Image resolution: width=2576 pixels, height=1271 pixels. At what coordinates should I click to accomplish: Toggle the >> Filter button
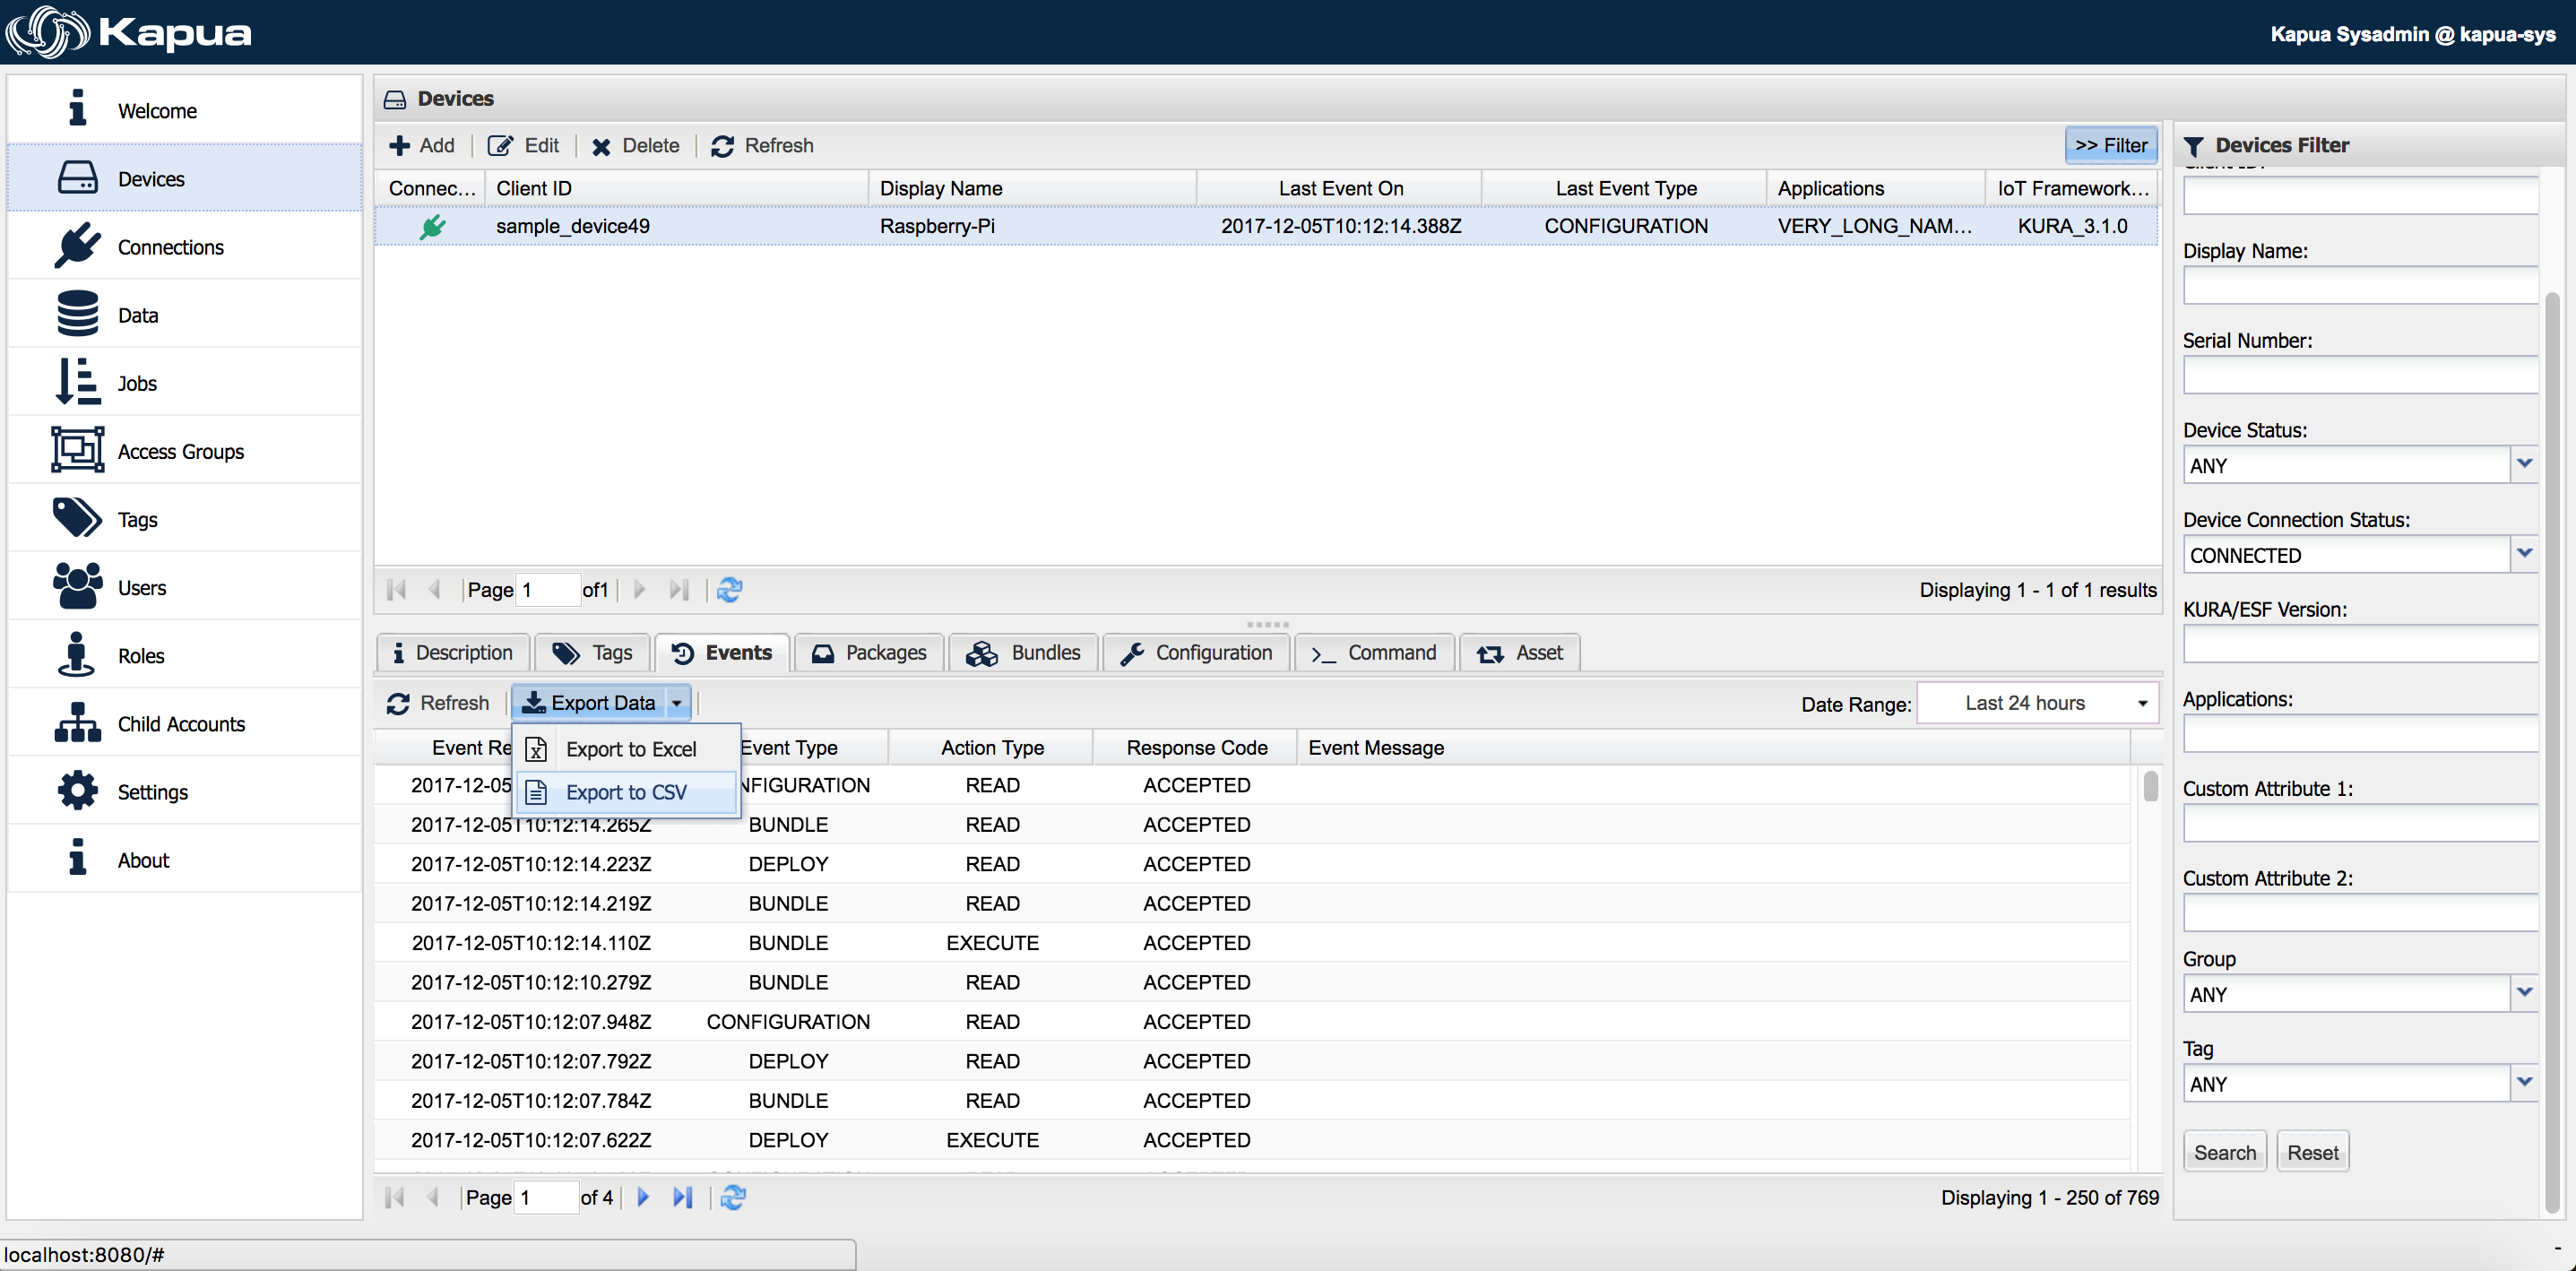coord(2111,145)
